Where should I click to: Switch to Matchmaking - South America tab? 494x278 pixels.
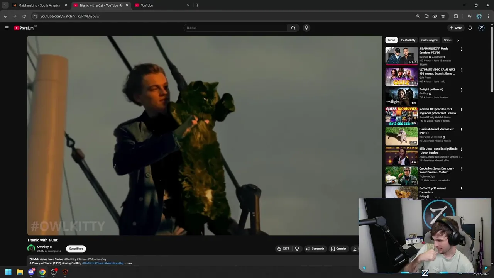point(39,5)
